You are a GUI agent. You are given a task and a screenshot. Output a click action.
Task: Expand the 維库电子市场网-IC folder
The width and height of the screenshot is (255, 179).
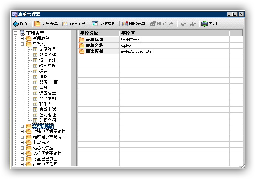tap(22, 137)
